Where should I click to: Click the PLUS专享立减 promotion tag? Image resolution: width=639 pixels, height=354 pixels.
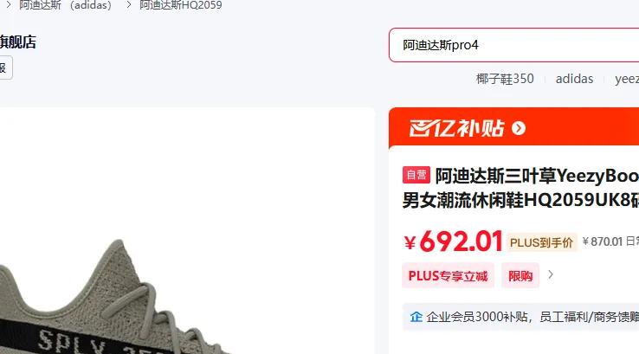pyautogui.click(x=448, y=276)
